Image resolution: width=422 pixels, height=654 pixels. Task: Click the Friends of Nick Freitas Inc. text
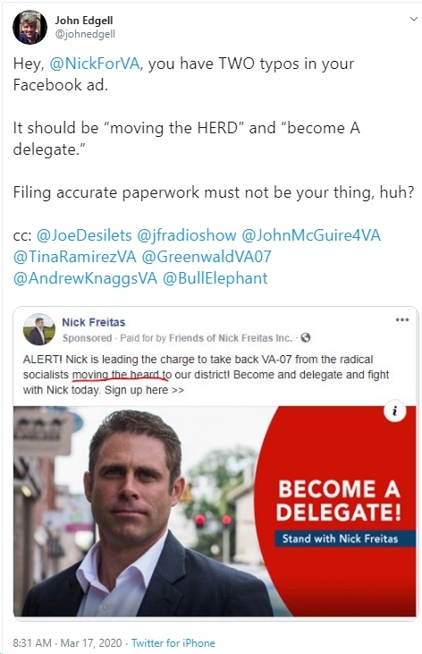(231, 338)
